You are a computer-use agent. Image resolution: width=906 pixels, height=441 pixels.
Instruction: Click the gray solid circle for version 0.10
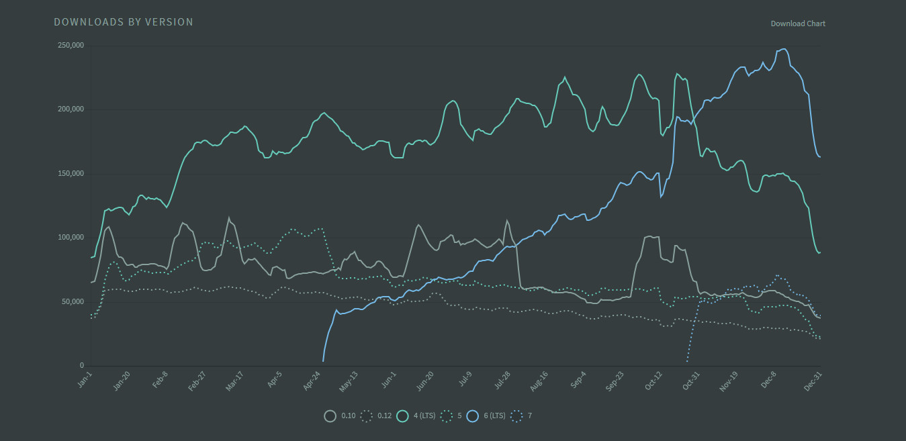click(330, 416)
